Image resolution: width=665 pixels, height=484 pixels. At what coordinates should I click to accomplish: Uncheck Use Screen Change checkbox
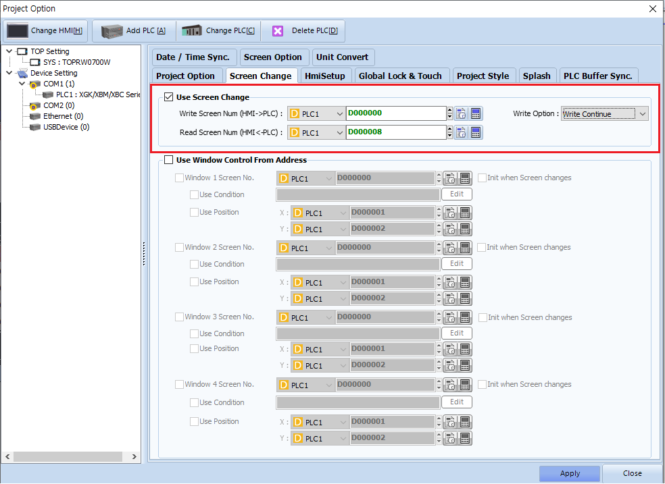[x=169, y=97]
